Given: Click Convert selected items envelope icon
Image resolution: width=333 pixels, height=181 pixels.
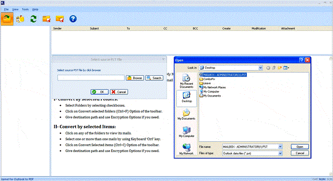Looking at the screenshot, I should 60,19.
